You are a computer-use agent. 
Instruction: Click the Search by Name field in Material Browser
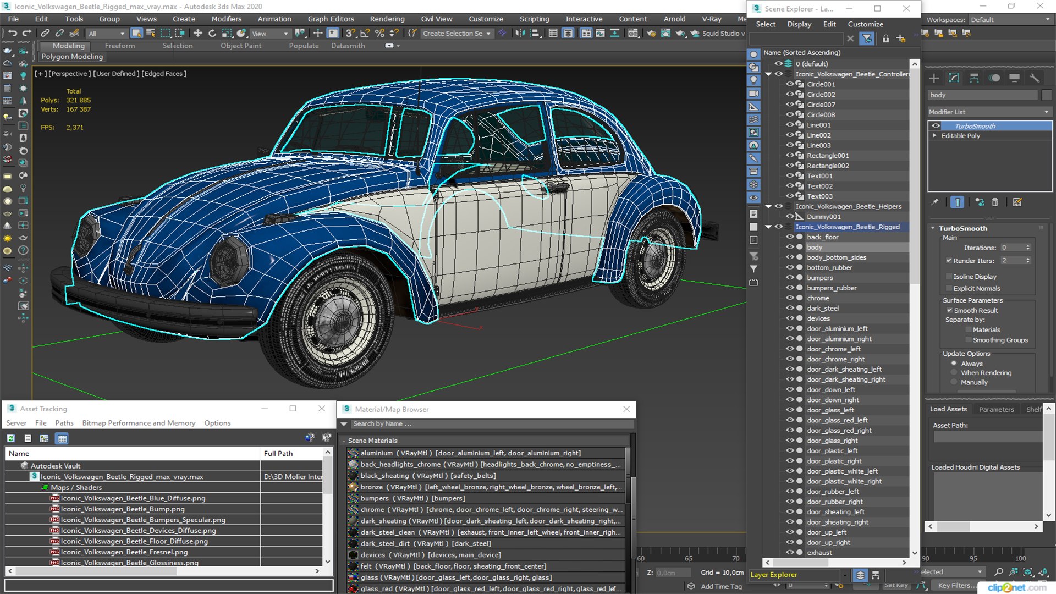491,424
